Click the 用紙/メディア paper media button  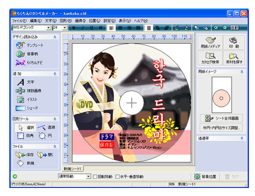tap(210, 43)
